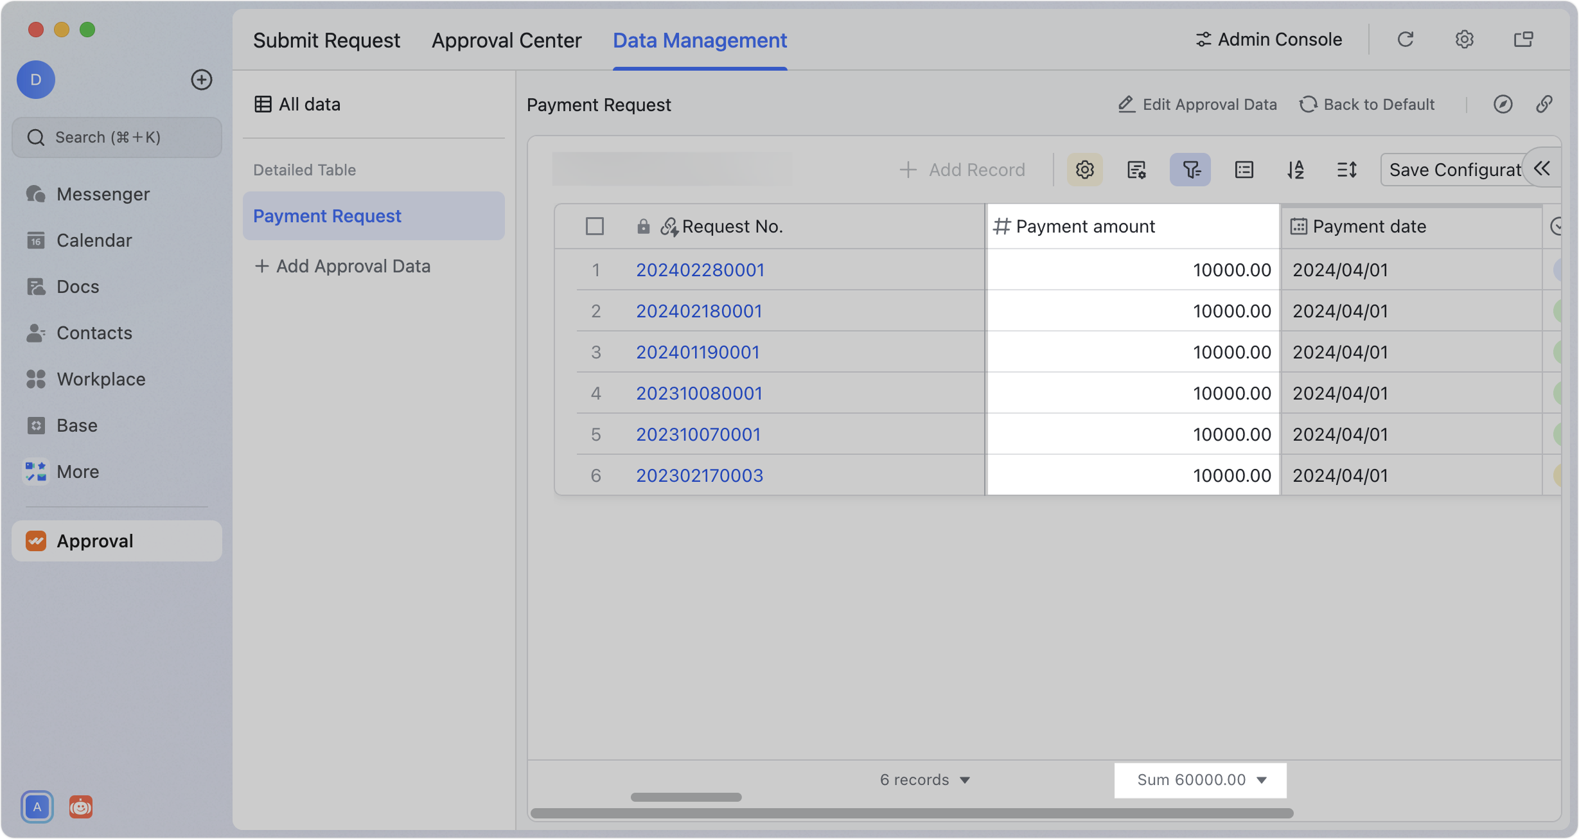Switch to Approval Center tab
Image resolution: width=1579 pixels, height=839 pixels.
[506, 40]
